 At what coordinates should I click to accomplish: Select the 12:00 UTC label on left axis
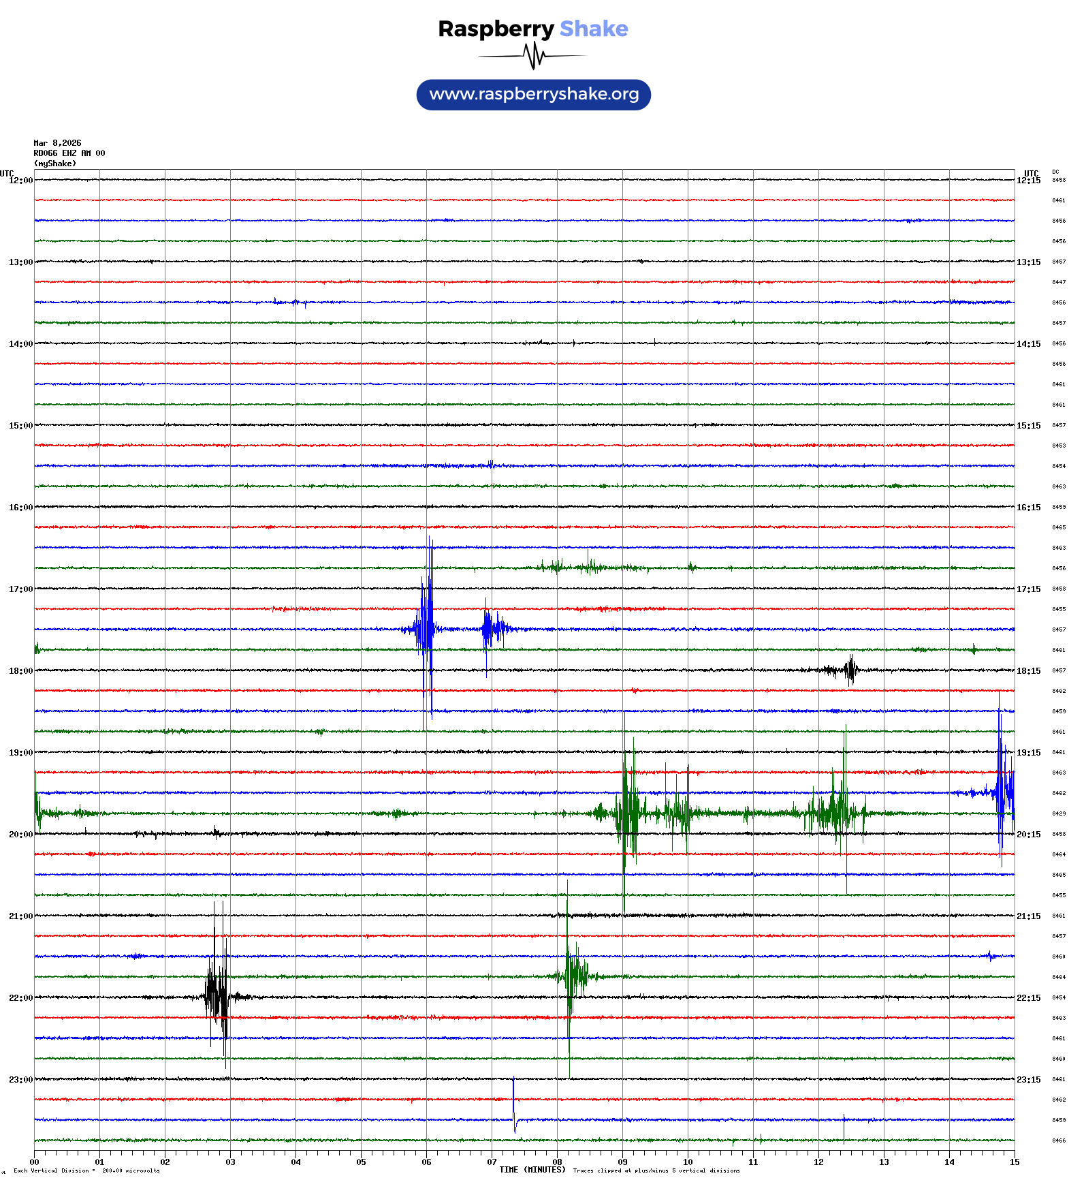[20, 181]
